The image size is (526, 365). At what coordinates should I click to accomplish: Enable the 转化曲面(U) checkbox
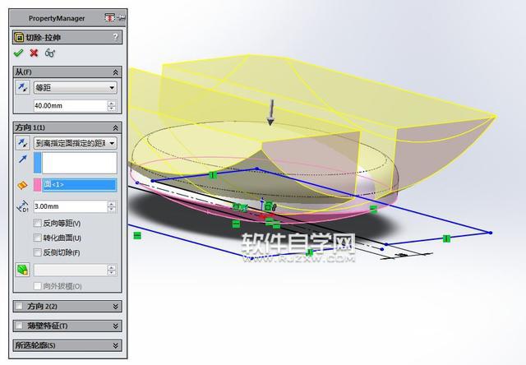click(38, 238)
